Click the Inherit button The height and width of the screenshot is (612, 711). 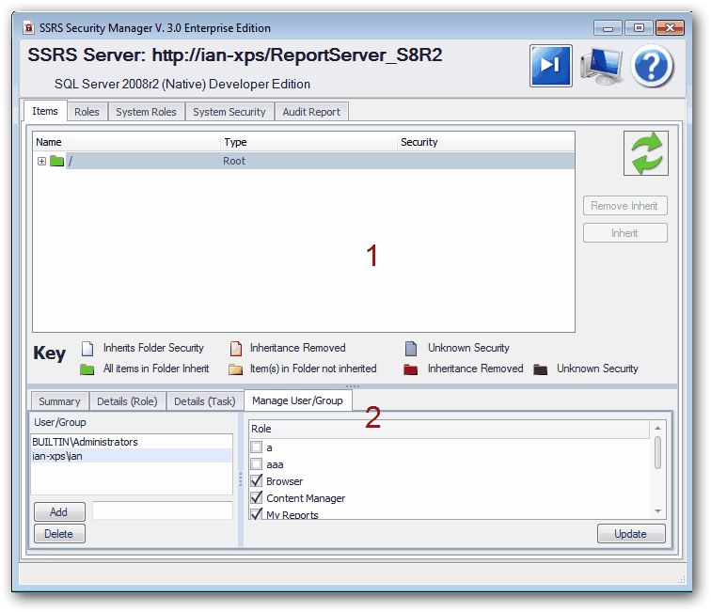click(x=624, y=233)
